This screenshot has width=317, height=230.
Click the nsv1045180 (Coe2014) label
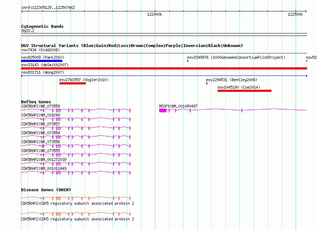(x=239, y=87)
